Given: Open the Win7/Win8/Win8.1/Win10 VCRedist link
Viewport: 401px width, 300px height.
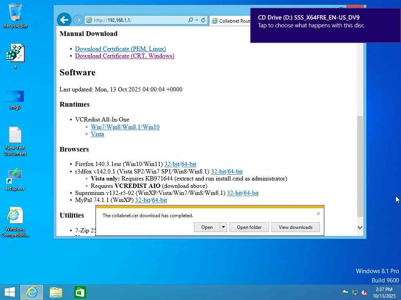Looking at the screenshot, I should tap(125, 127).
